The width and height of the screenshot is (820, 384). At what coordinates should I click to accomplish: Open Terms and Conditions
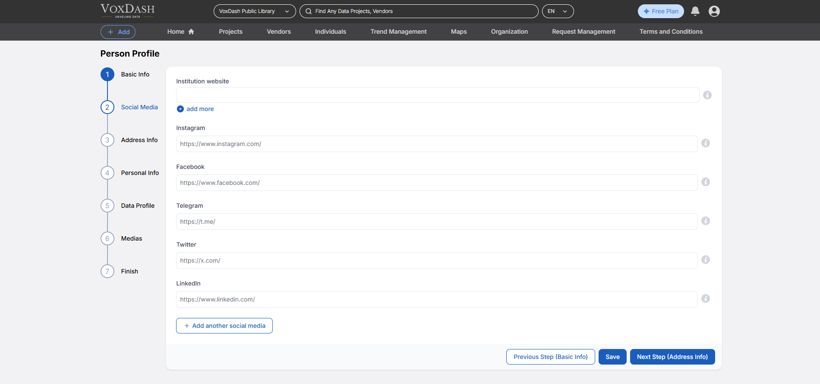(671, 32)
